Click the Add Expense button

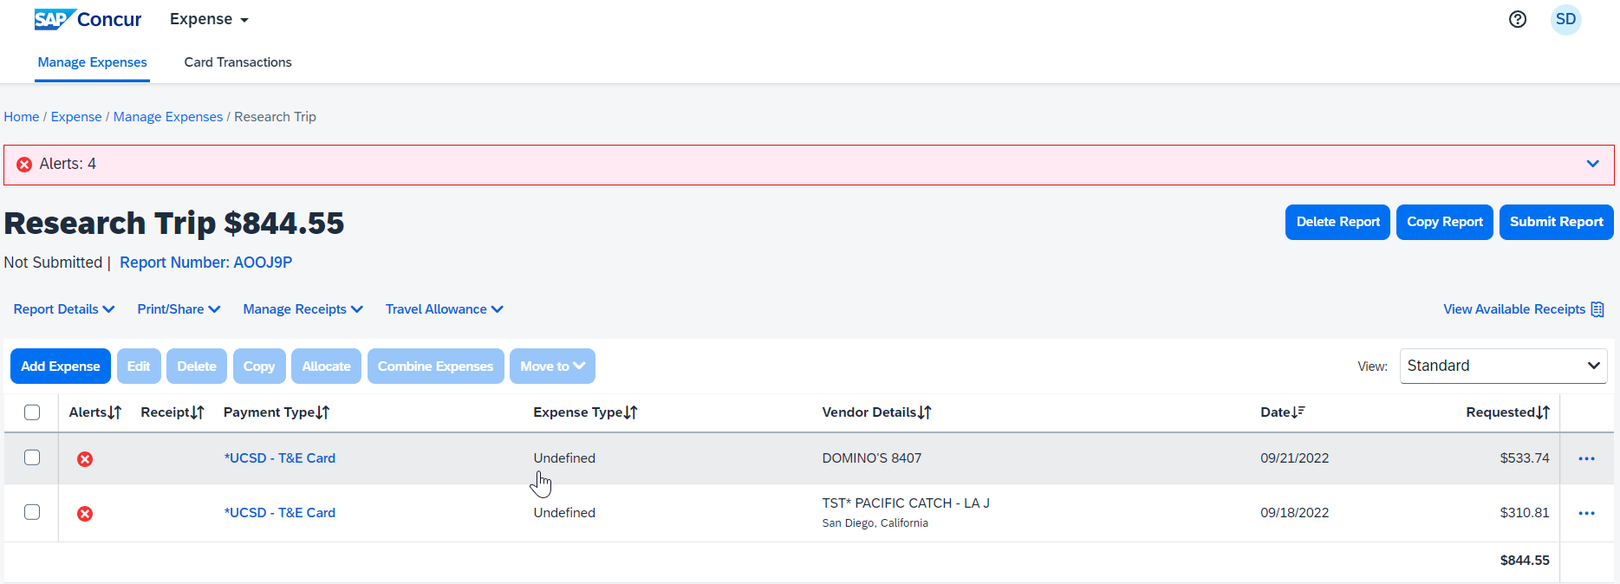[x=61, y=367]
